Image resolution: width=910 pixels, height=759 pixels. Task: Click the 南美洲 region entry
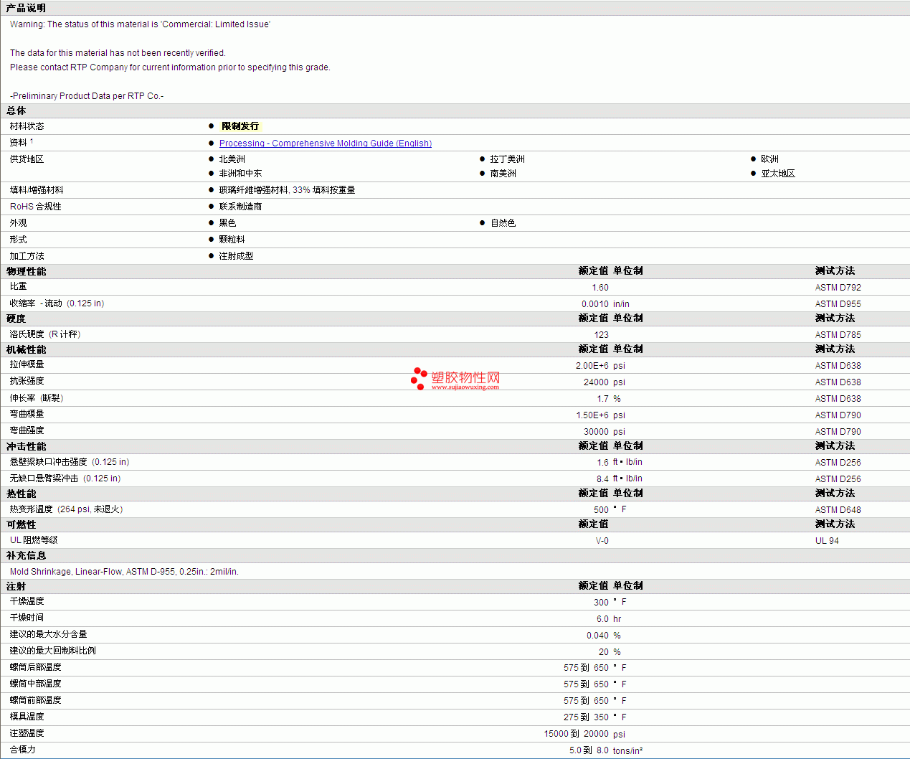[503, 174]
